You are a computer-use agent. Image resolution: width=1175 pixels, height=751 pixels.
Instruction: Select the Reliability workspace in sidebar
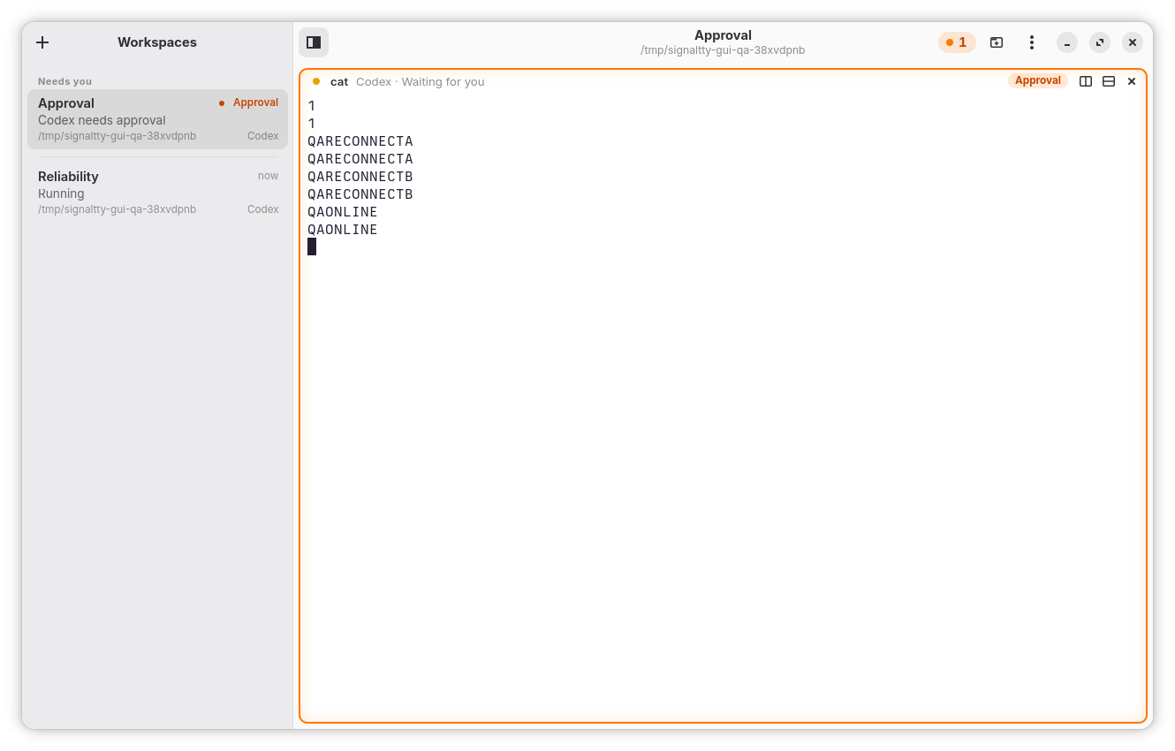[158, 192]
